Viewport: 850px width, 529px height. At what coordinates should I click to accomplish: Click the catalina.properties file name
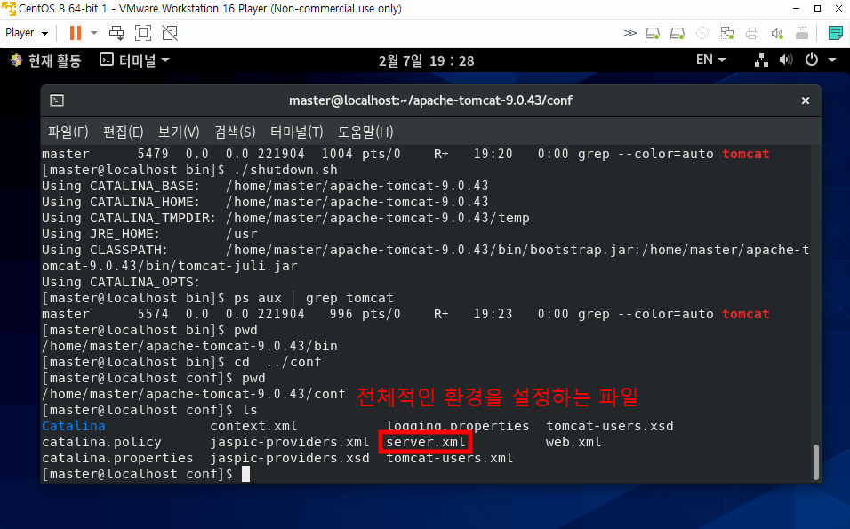(117, 458)
